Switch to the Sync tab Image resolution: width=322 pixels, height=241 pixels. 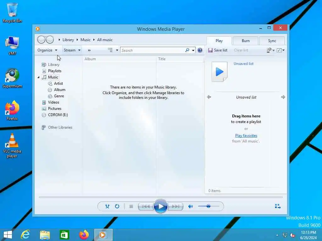click(x=272, y=41)
